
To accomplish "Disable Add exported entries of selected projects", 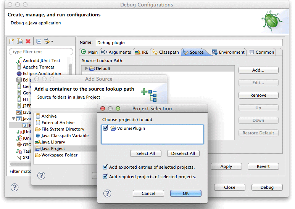I will (105, 167).
